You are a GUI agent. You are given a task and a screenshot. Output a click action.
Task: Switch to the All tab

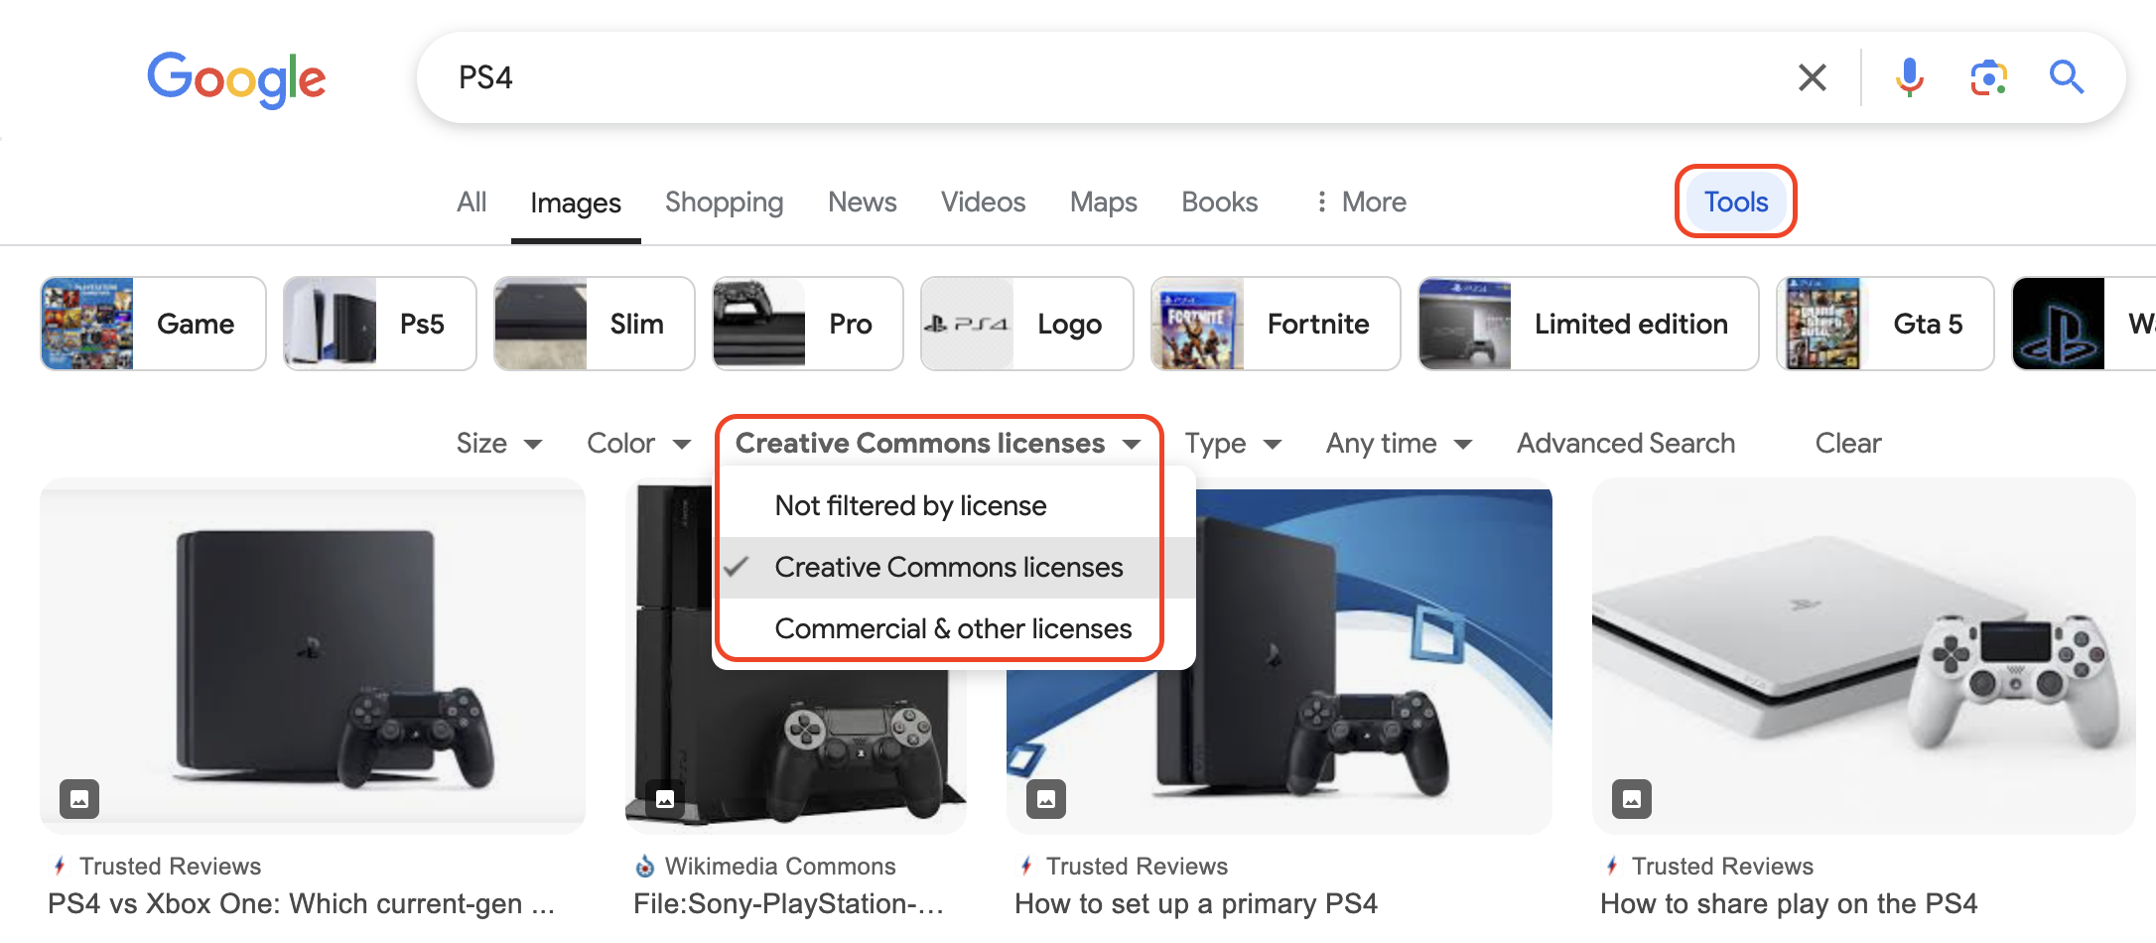[x=472, y=202]
